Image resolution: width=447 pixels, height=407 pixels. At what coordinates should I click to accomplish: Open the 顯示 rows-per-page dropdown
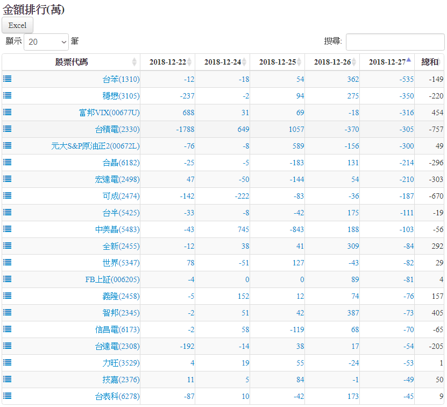tap(46, 41)
